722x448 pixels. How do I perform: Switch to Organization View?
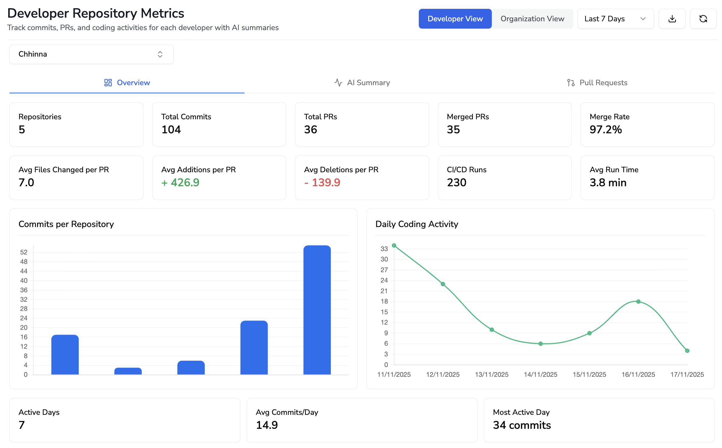tap(532, 19)
